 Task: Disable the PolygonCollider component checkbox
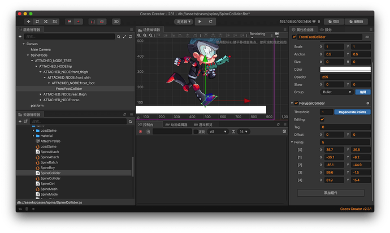296,103
